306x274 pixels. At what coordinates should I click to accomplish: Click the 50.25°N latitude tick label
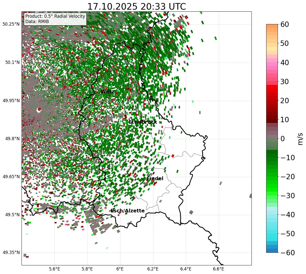click(11, 24)
